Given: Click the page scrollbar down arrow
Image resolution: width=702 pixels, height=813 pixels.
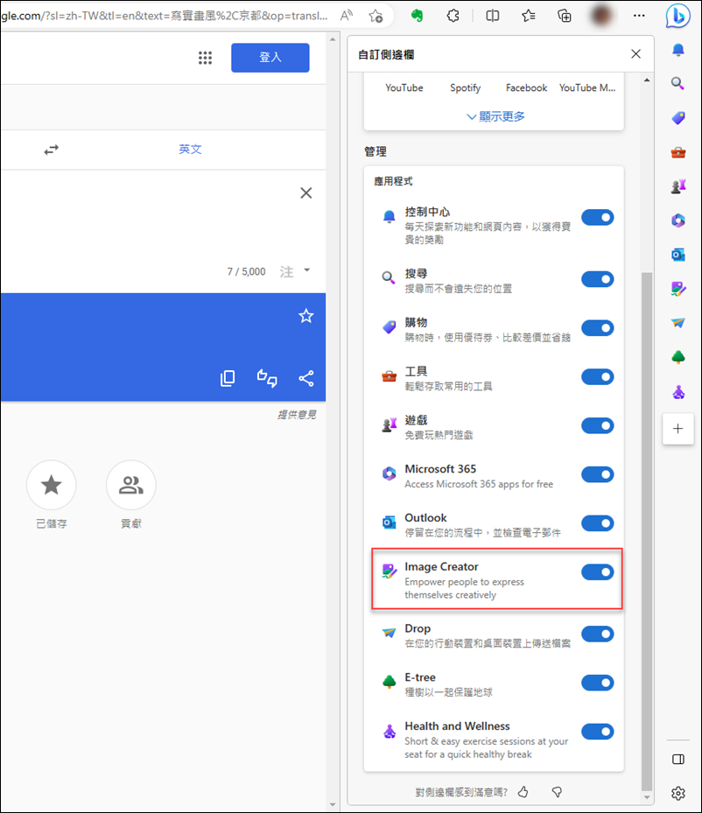Looking at the screenshot, I should pyautogui.click(x=333, y=805).
